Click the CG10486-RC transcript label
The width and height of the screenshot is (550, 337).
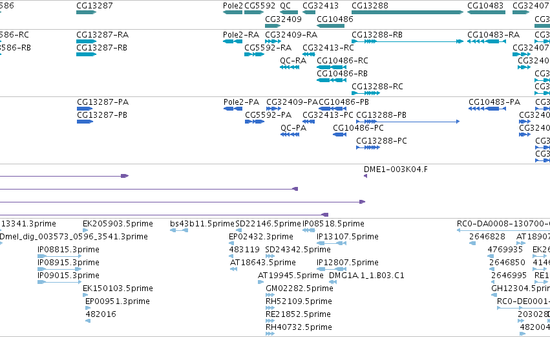pyautogui.click(x=343, y=61)
